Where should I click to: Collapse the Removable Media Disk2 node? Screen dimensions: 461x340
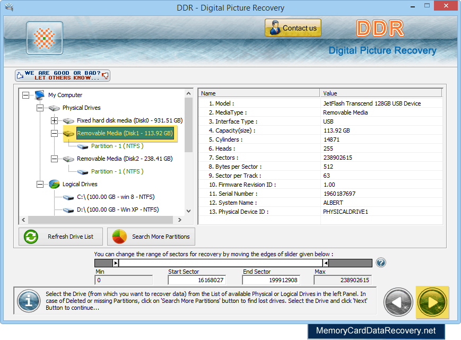54,159
